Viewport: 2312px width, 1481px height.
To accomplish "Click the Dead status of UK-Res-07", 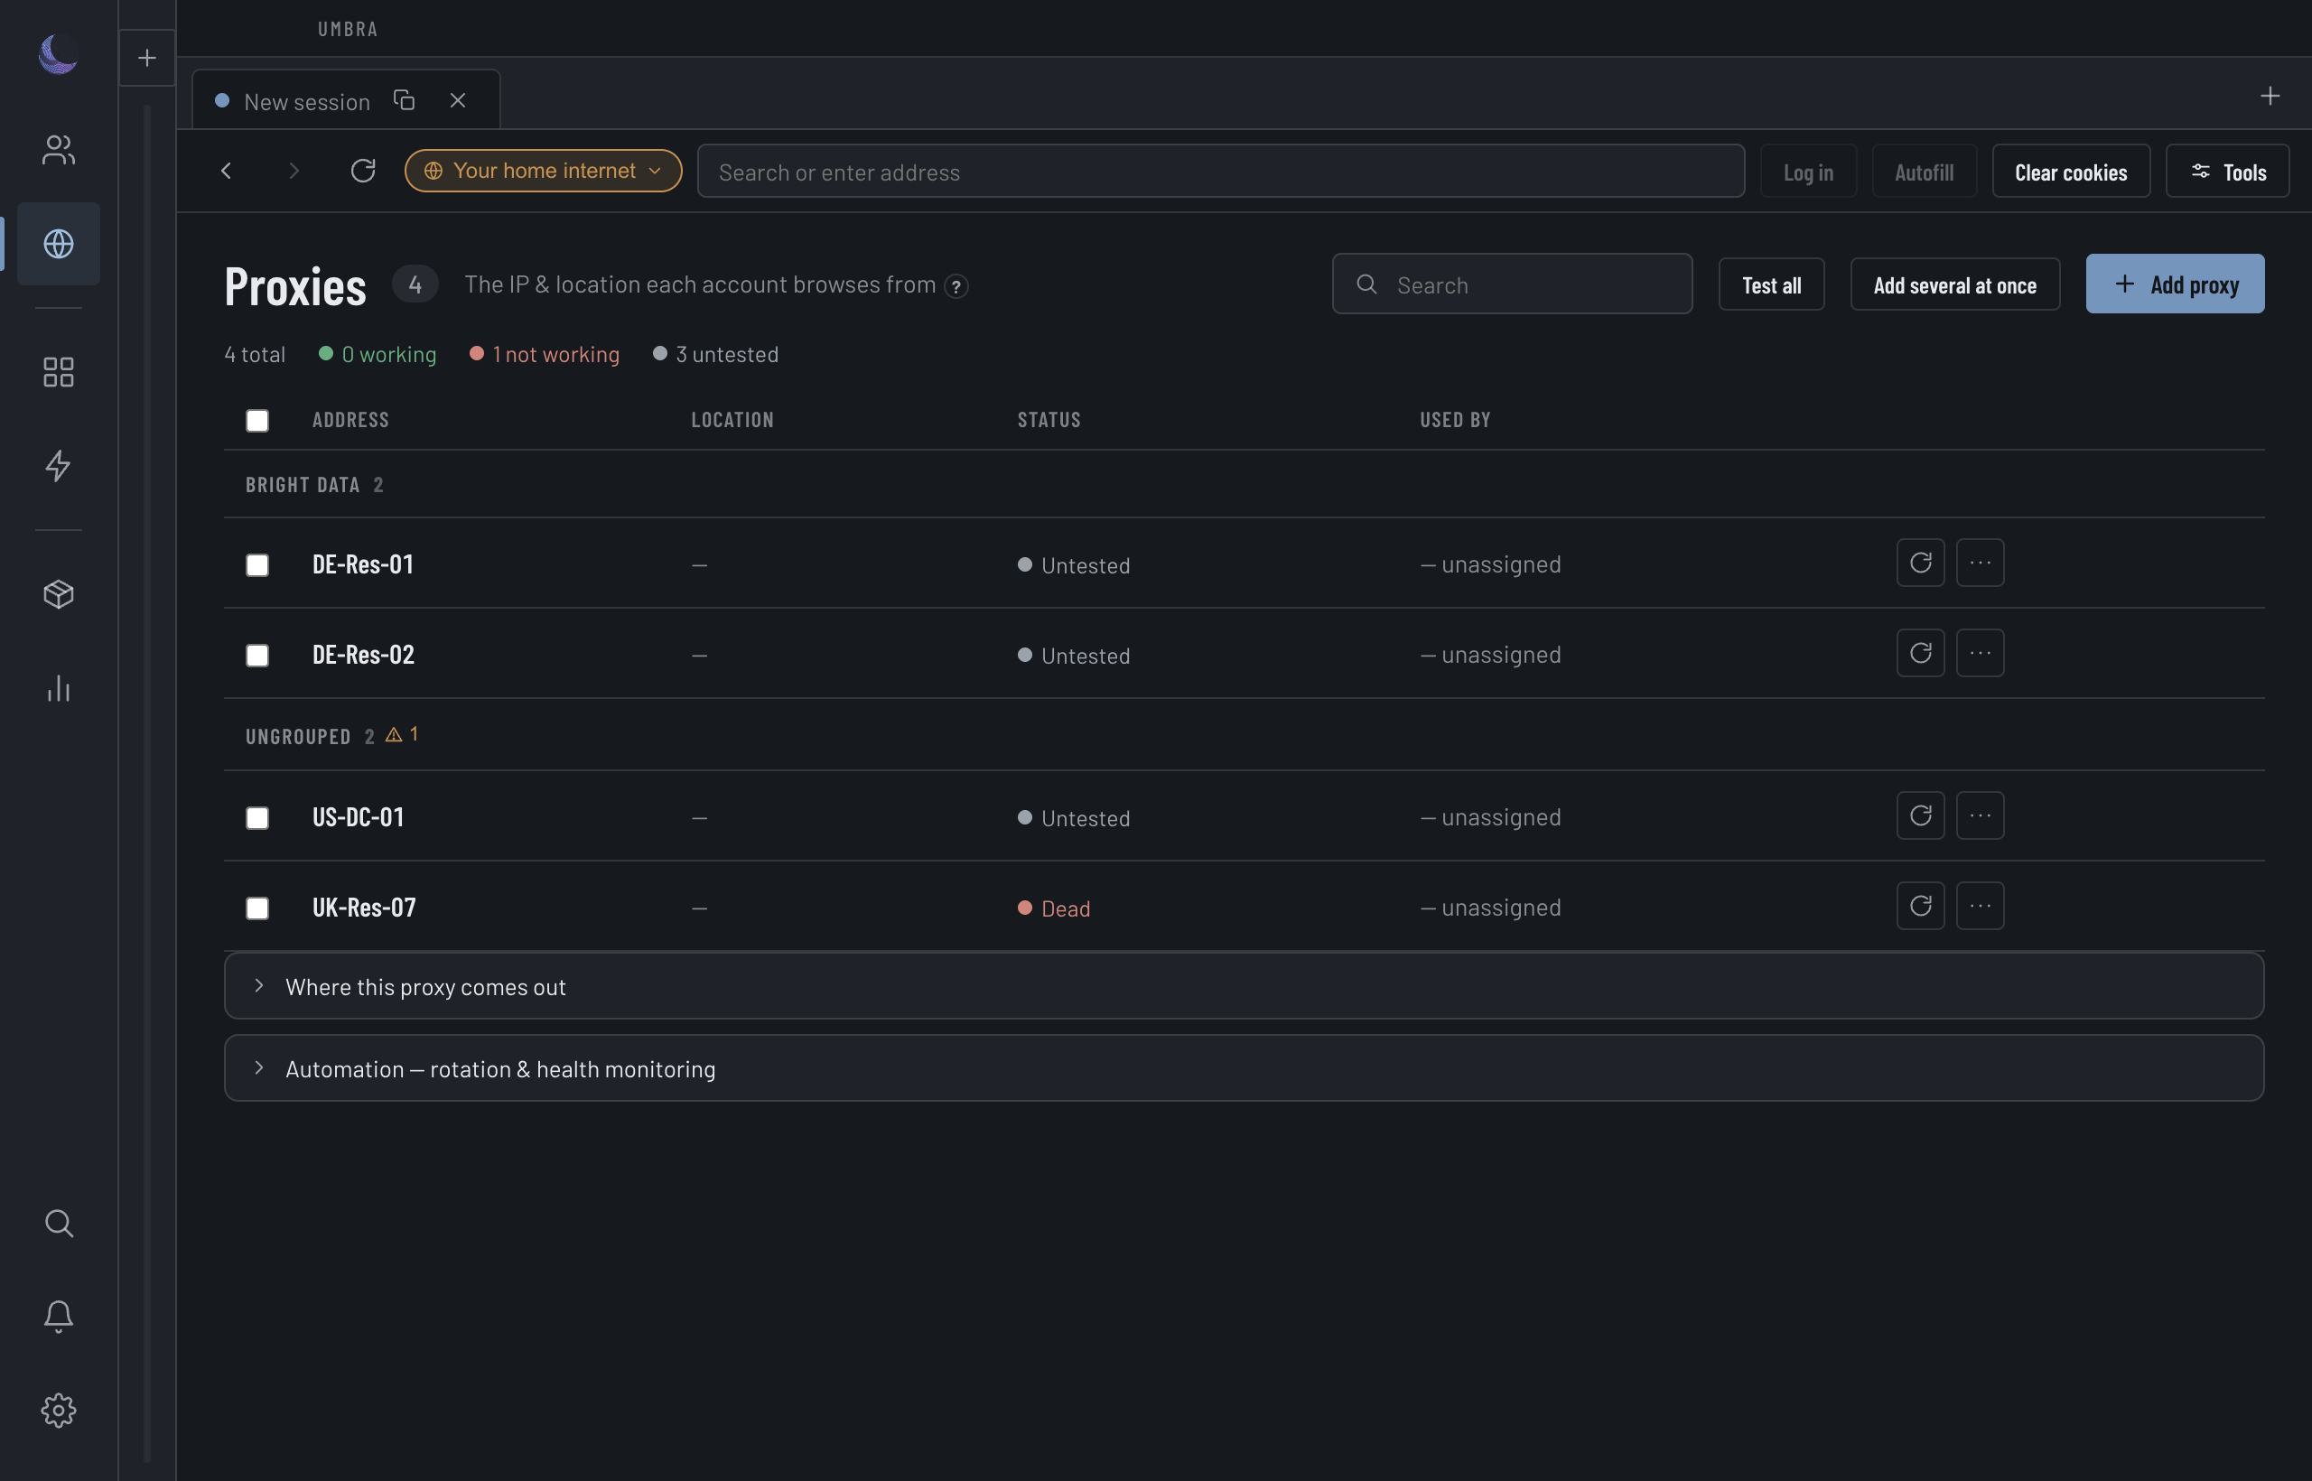I will coord(1054,908).
